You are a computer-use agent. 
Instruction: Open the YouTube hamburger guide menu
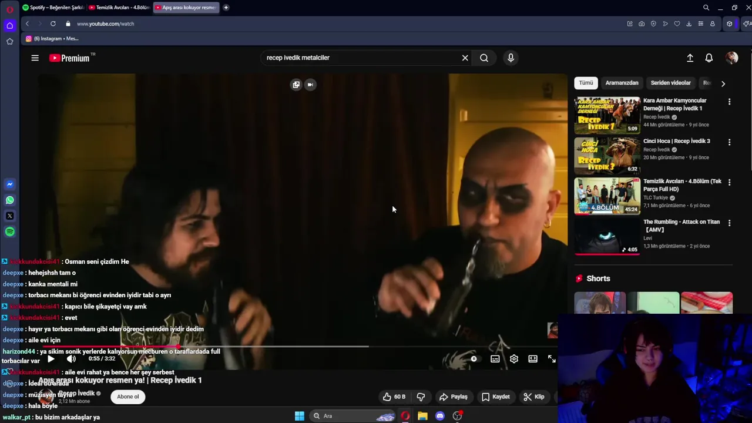tap(35, 58)
